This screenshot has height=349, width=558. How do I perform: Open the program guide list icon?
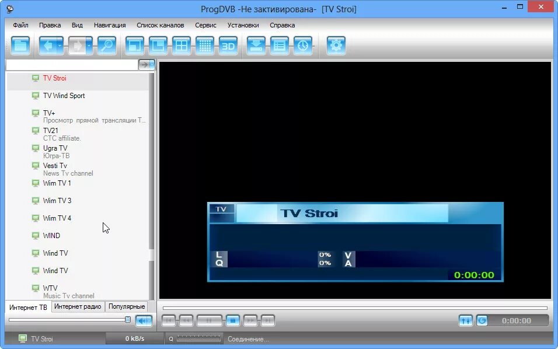[x=280, y=46]
